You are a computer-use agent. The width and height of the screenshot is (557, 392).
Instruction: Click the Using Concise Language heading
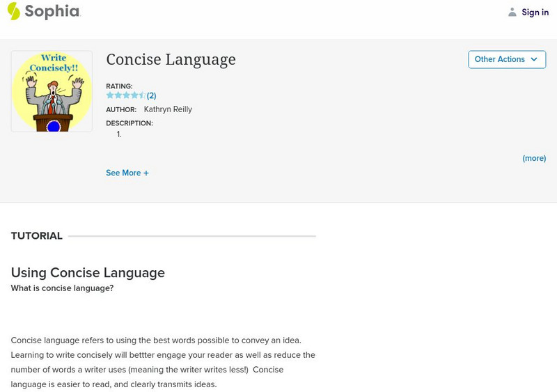[x=88, y=273]
